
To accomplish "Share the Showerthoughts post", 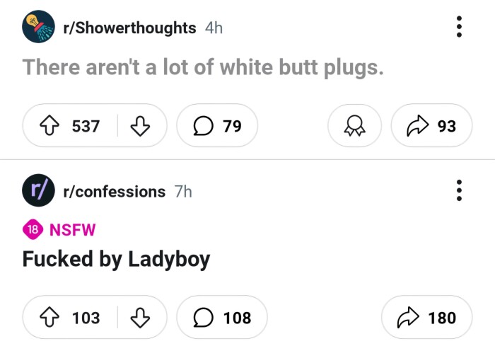I will pyautogui.click(x=431, y=126).
